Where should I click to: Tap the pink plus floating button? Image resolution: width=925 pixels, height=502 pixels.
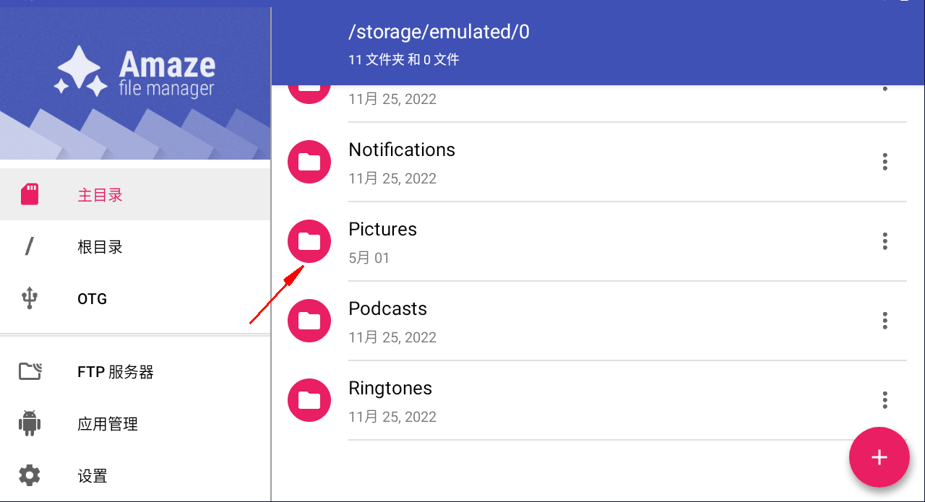point(879,457)
